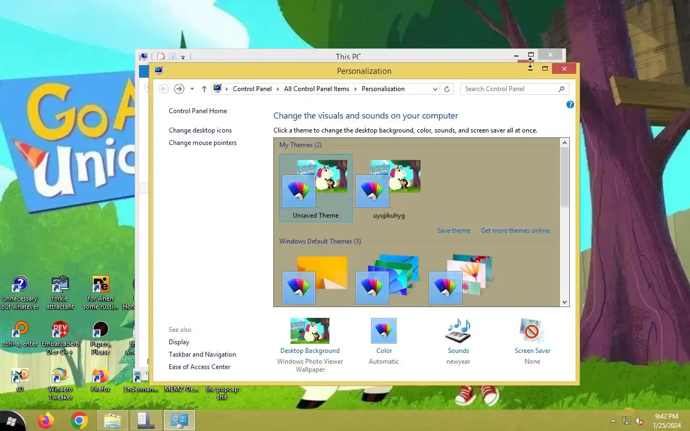The height and width of the screenshot is (431, 690).
Task: Select Embarcadero Dev-C++ desktop shortcut
Action: pos(60,339)
